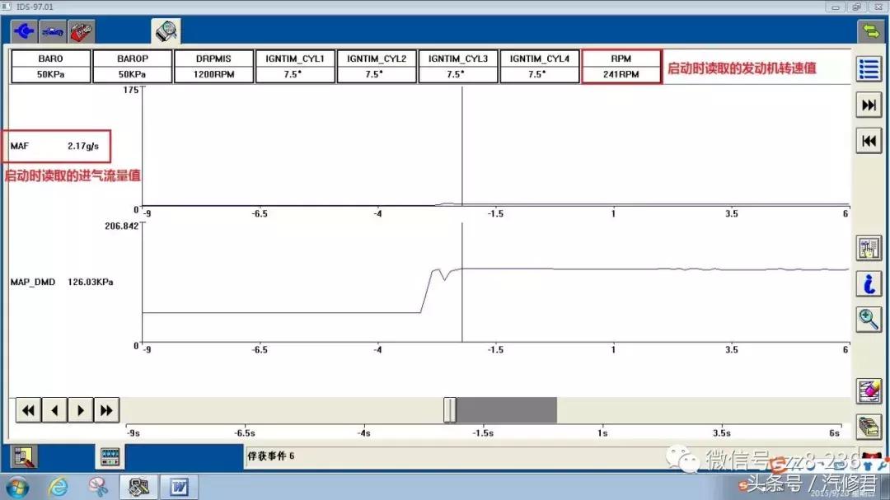Click the capture event 6 status field
890x500 pixels.
point(454,456)
